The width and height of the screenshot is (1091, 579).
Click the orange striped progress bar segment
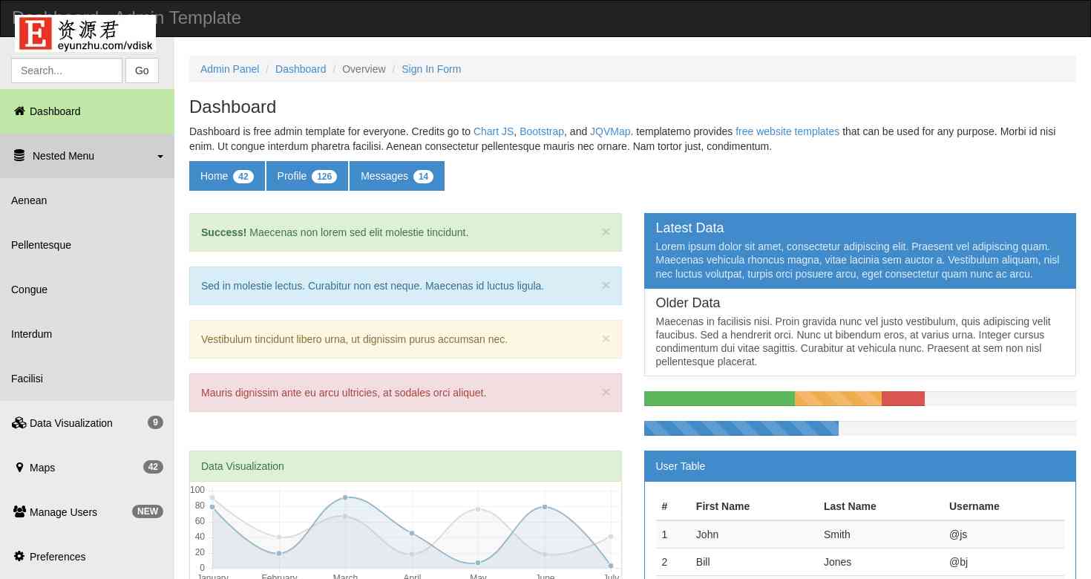(838, 399)
